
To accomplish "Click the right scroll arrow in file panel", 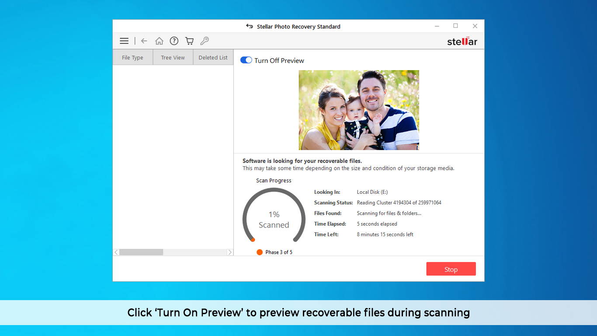I will pos(230,252).
